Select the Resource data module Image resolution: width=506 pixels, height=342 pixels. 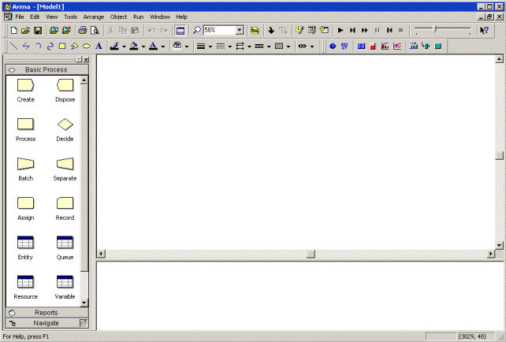pos(25,288)
